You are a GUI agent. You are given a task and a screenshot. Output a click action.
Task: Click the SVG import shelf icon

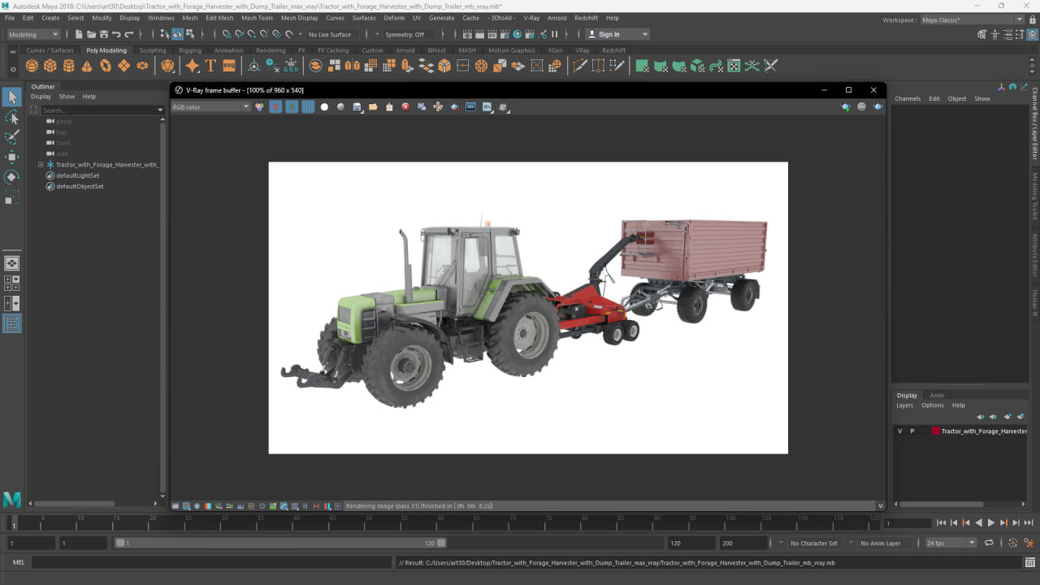pyautogui.click(x=229, y=66)
